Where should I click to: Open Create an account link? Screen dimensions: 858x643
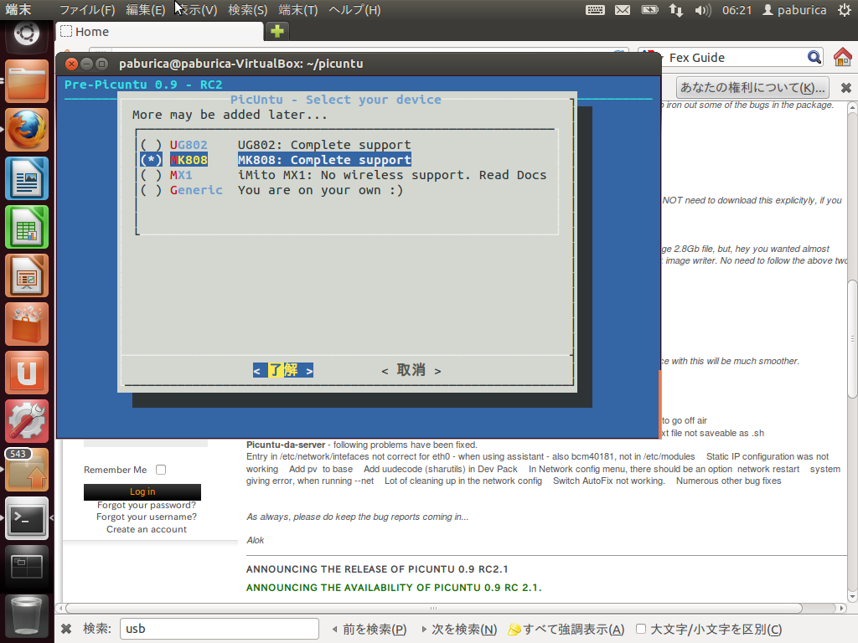147,529
